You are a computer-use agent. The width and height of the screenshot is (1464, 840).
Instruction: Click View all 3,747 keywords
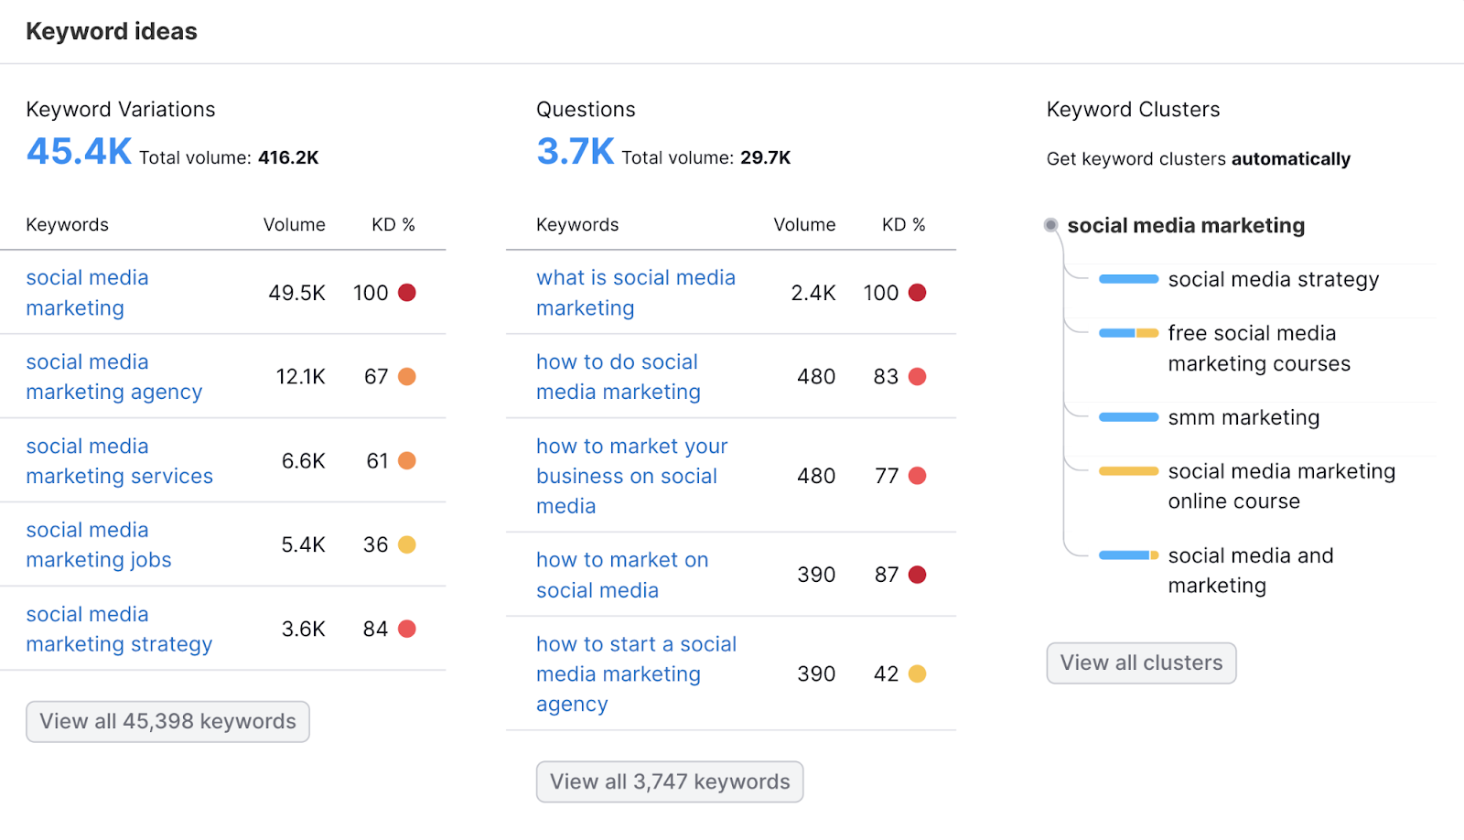[x=669, y=781]
